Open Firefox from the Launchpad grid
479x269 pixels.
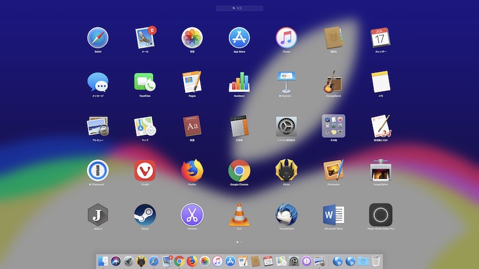click(192, 170)
